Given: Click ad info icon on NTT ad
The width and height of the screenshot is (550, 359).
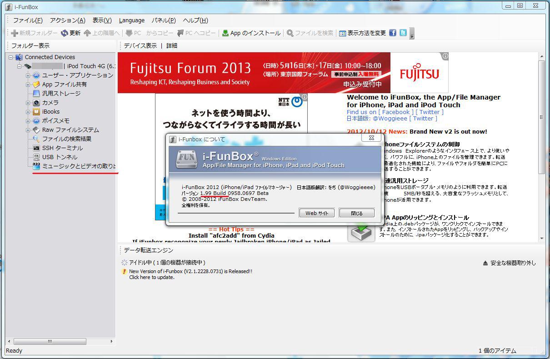Looking at the screenshot, I should [304, 97].
